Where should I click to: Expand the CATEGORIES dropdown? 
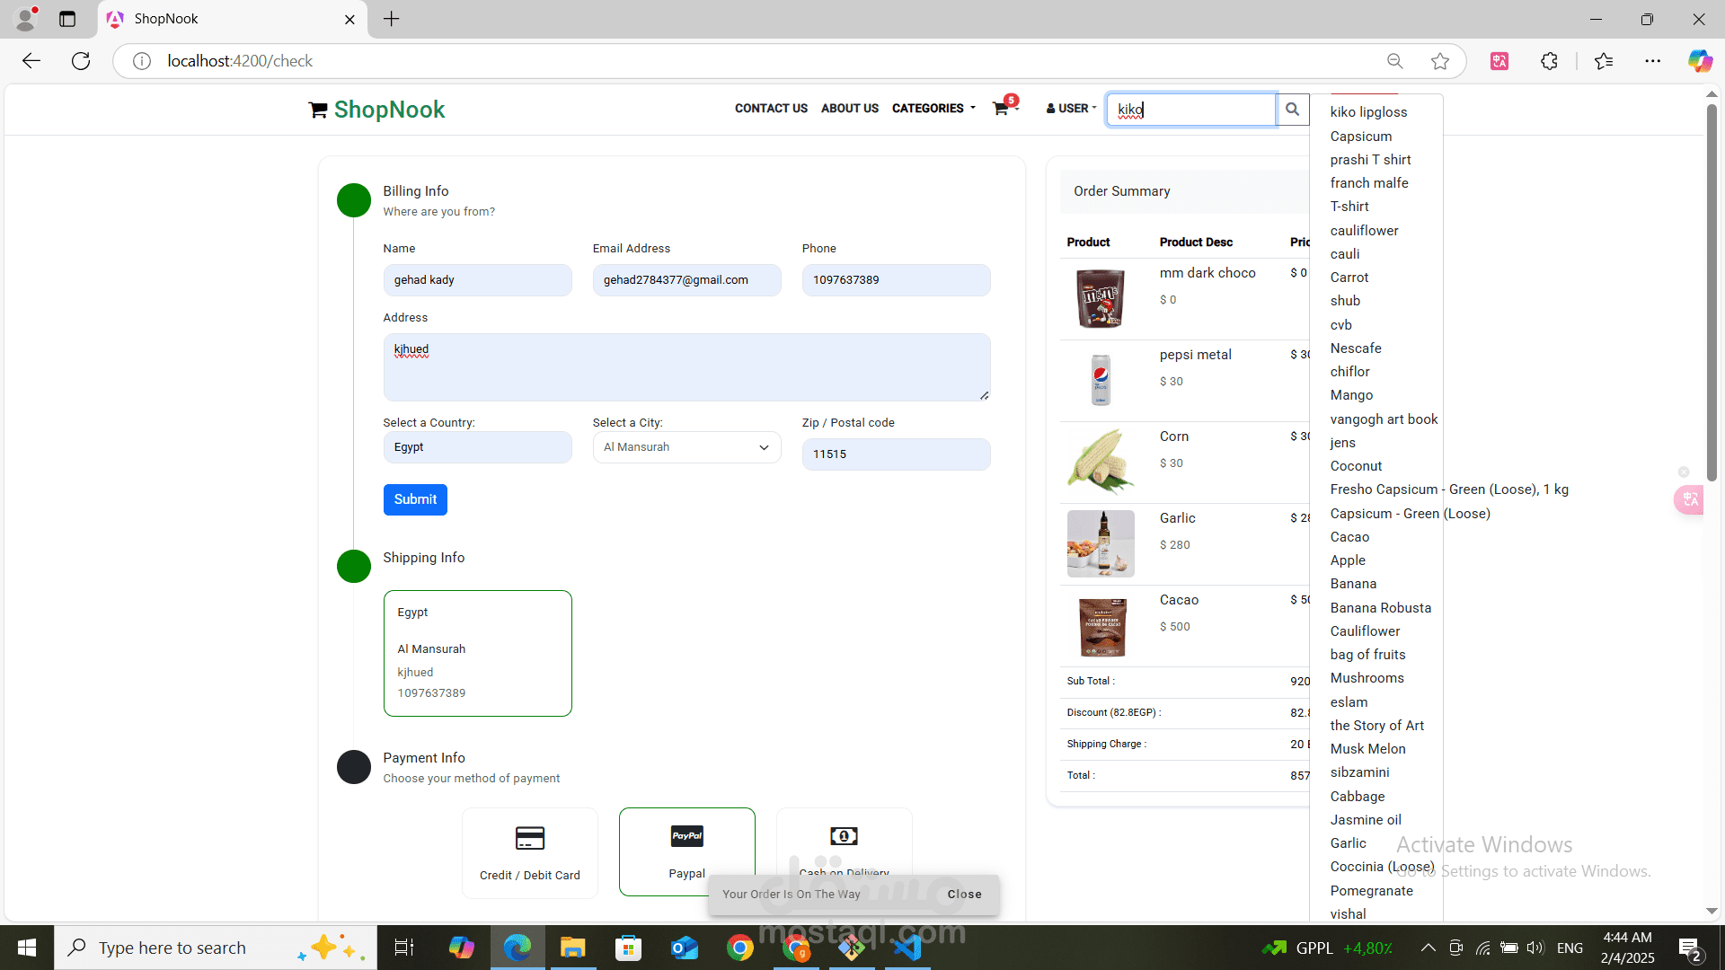[933, 109]
